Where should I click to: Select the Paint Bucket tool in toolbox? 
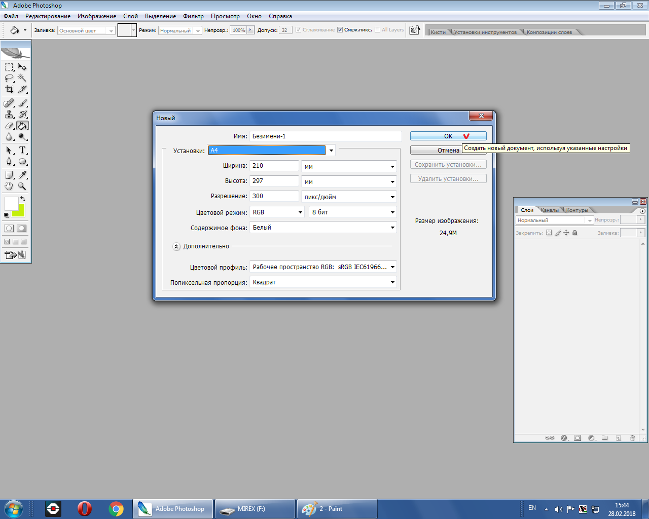click(x=22, y=126)
